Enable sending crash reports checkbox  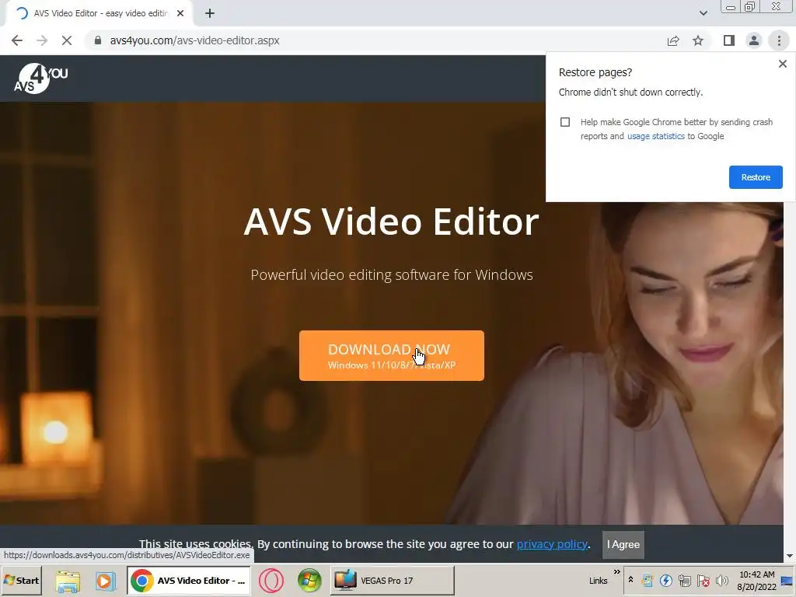(565, 122)
